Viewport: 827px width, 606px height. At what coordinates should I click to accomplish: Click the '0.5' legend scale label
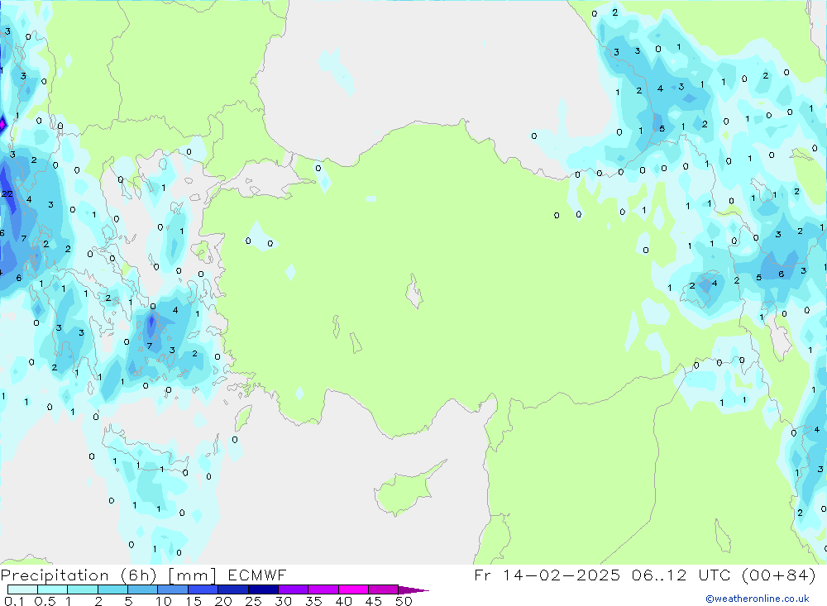[45, 601]
